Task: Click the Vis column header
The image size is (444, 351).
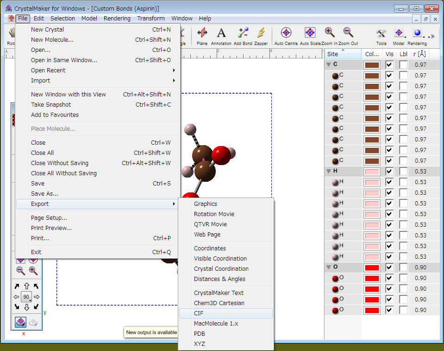Action: (390, 54)
